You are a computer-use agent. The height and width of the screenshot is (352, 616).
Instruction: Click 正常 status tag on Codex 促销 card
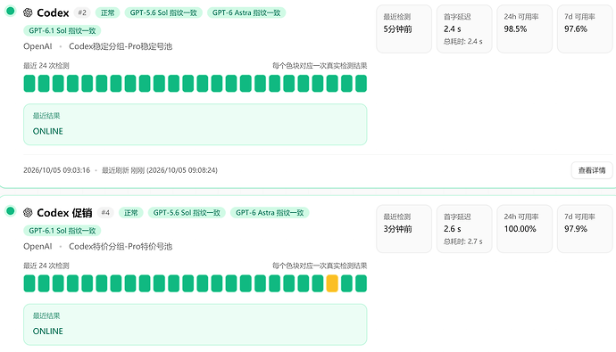click(x=131, y=212)
